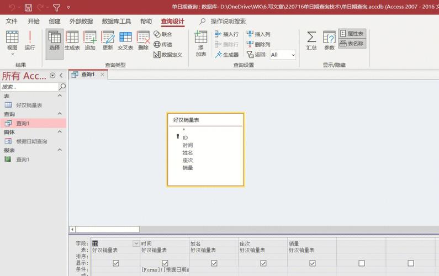Open the 创建 ribbon tab
439x276 pixels.
click(54, 22)
